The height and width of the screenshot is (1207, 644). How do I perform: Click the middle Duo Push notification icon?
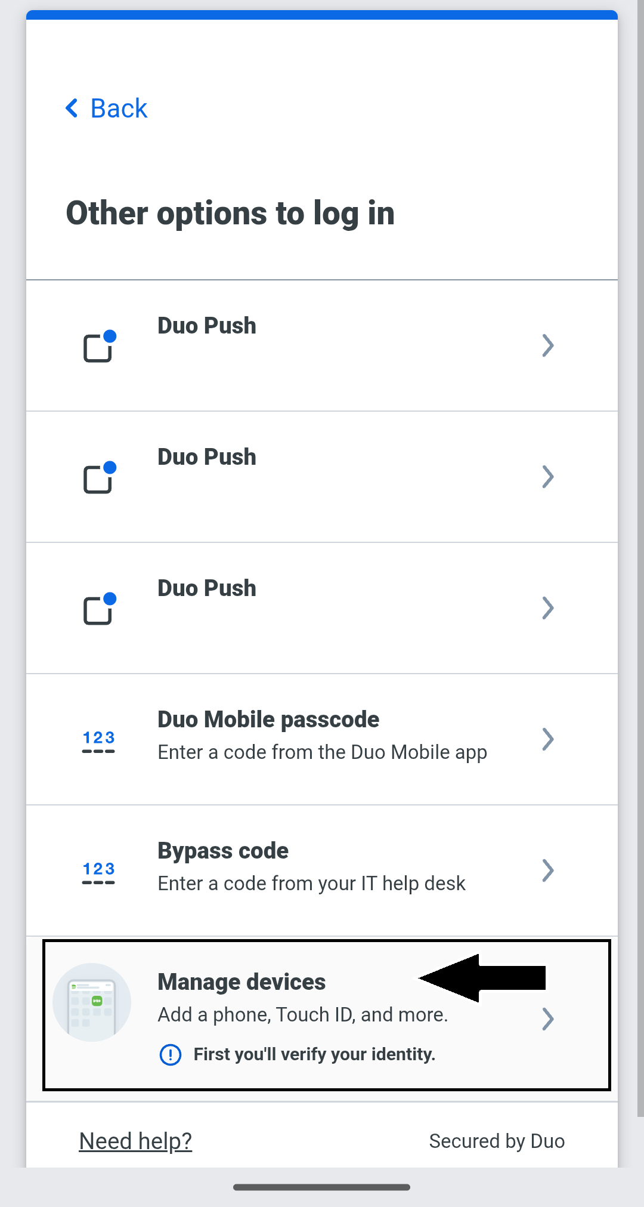[99, 477]
